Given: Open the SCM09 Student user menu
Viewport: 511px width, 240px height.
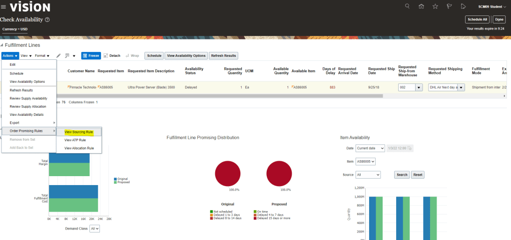Looking at the screenshot, I should [493, 6].
